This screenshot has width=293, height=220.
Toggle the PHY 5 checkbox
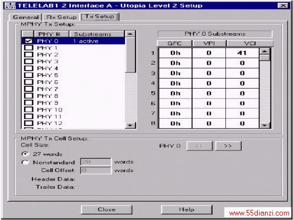point(28,75)
